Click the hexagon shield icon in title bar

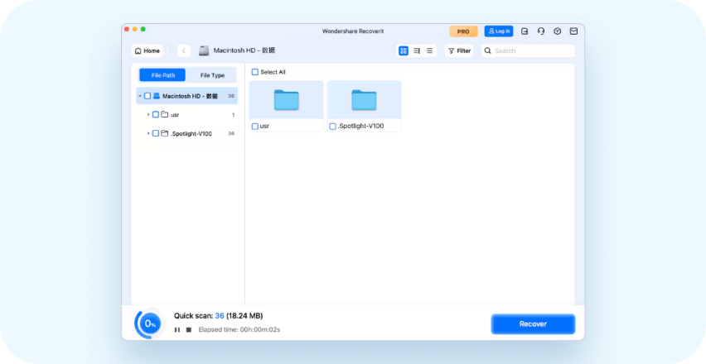tap(558, 31)
